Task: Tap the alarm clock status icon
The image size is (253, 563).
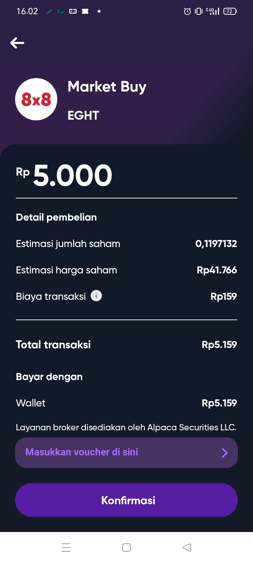Action: 187,11
